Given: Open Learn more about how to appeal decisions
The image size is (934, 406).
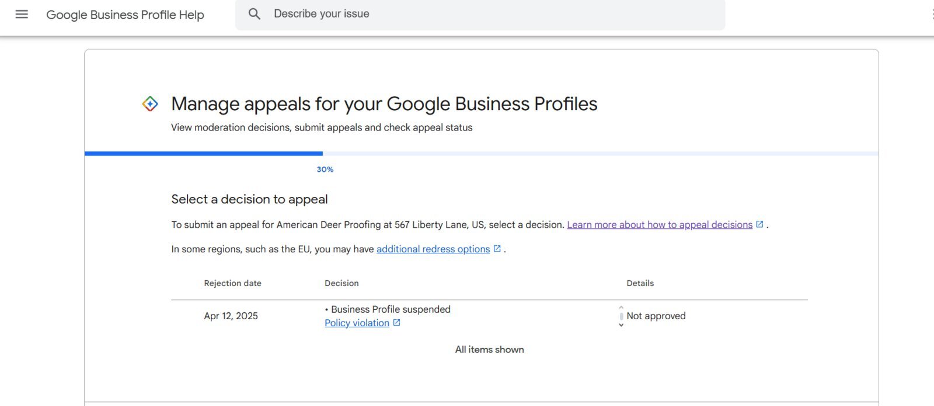Looking at the screenshot, I should 660,225.
